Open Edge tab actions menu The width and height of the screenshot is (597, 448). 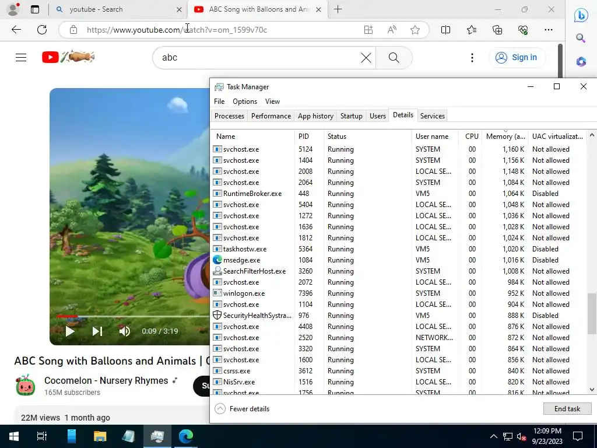(x=35, y=9)
